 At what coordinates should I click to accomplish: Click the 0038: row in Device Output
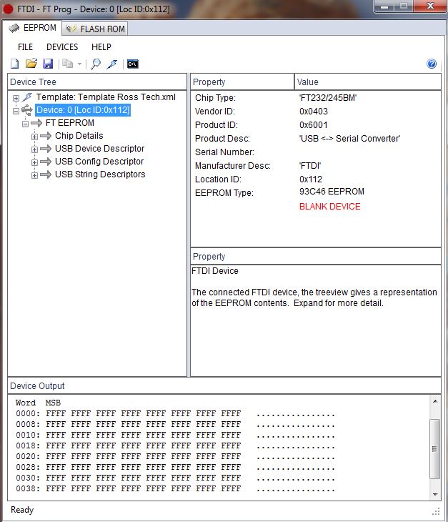(x=175, y=488)
